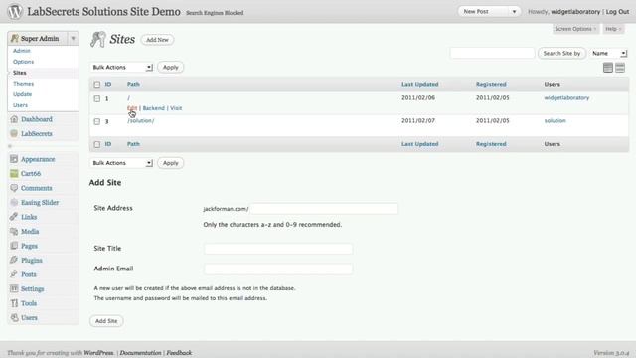Click the WordPress footer link
The width and height of the screenshot is (636, 358).
pos(98,353)
